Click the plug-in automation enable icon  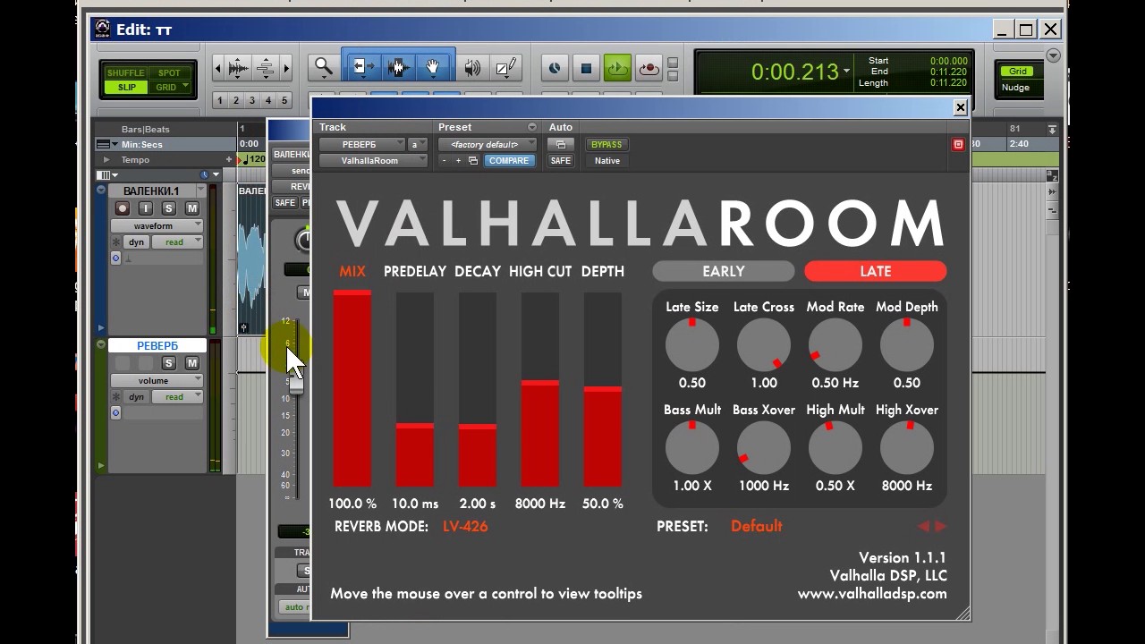[x=561, y=144]
